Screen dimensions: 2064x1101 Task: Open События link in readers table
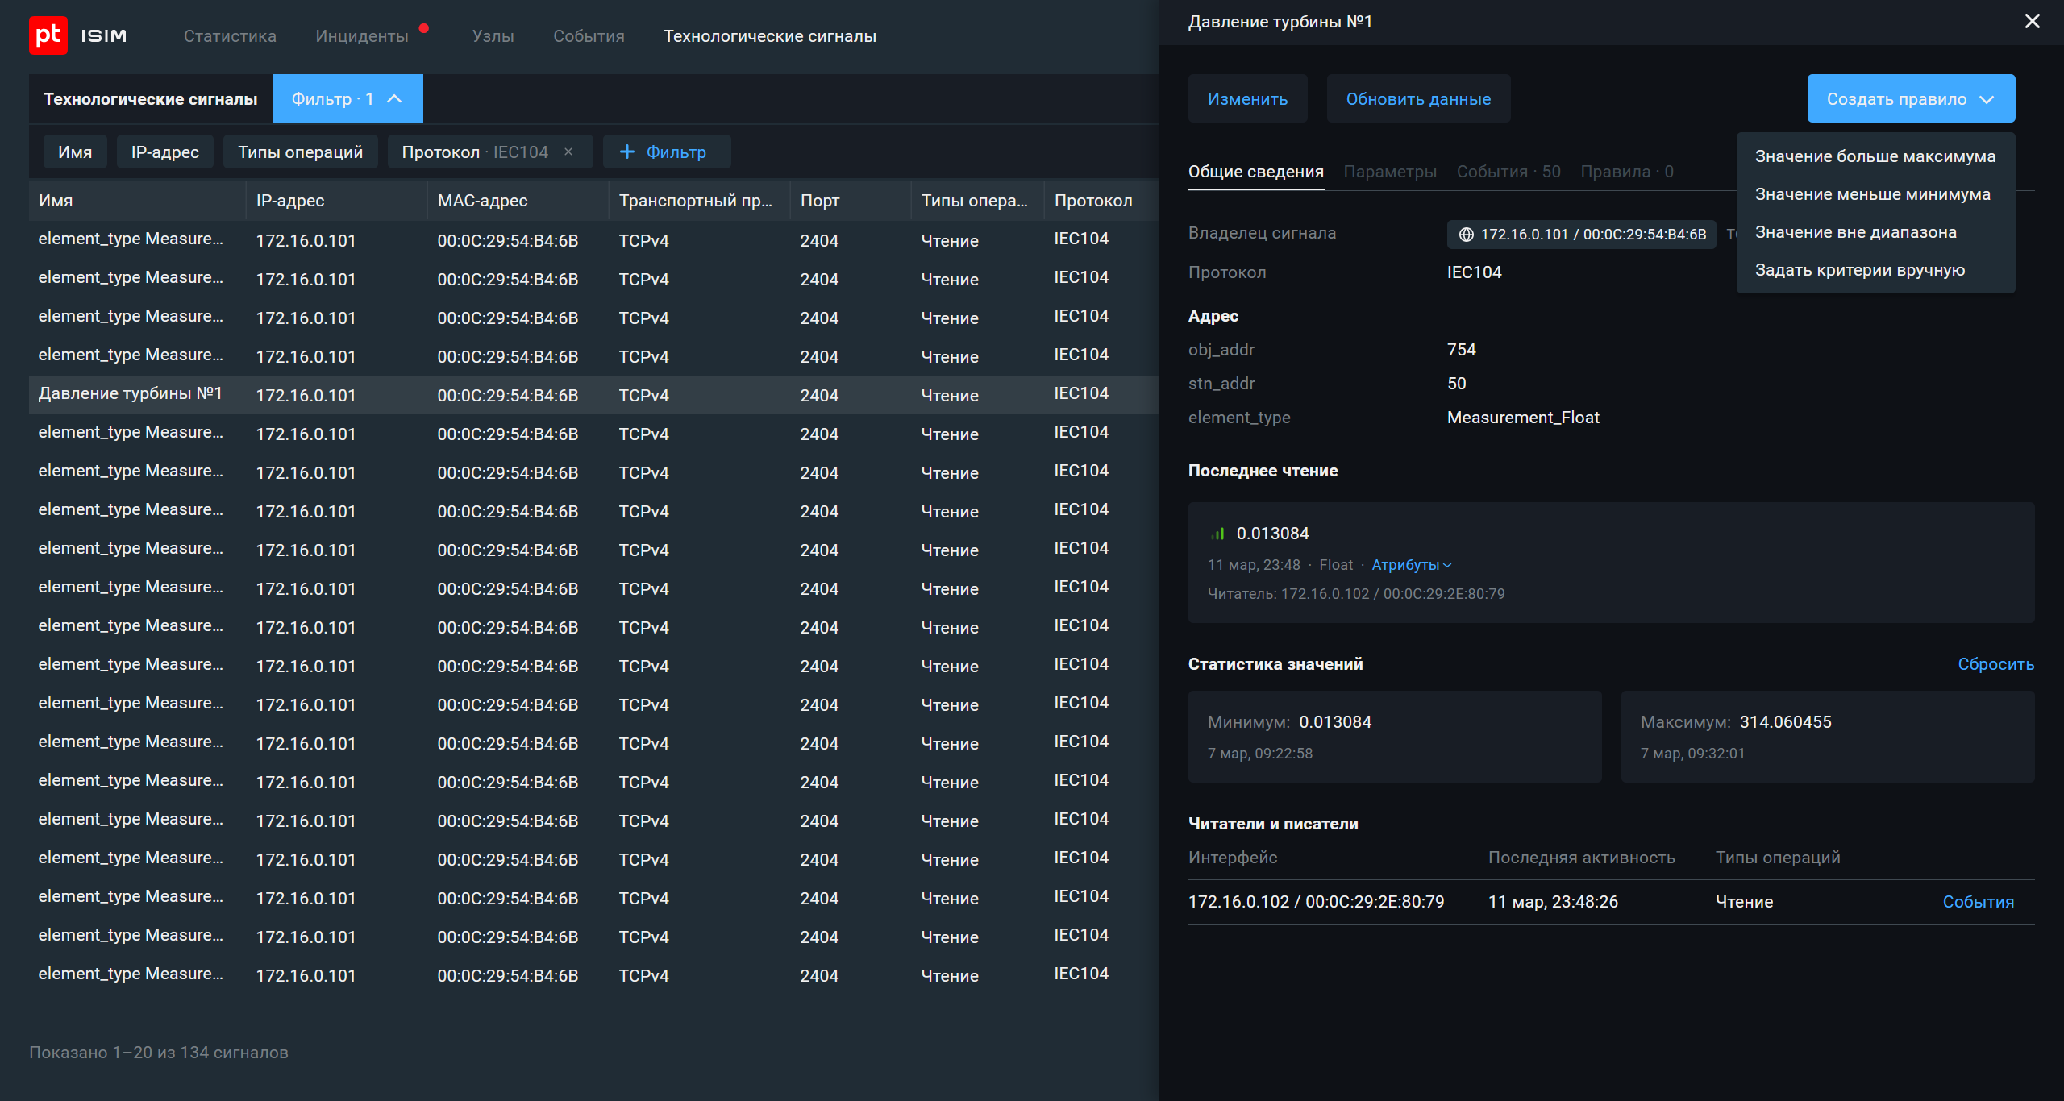click(1978, 902)
